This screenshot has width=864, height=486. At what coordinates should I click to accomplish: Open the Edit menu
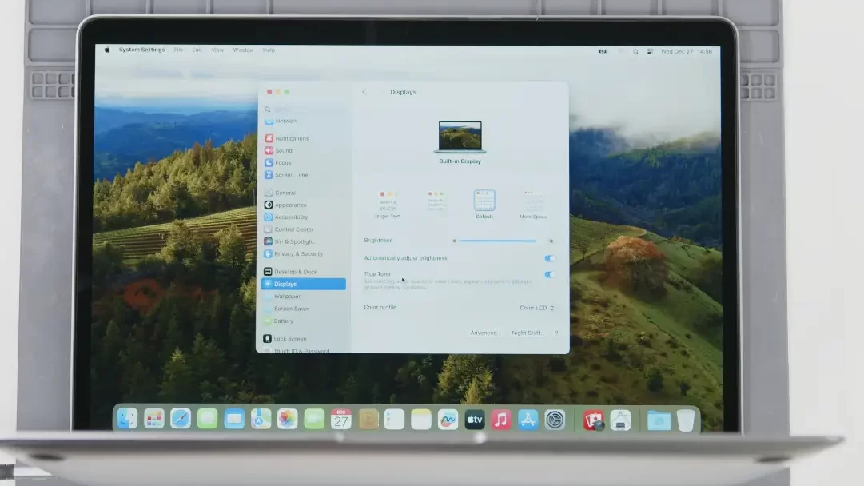point(197,50)
